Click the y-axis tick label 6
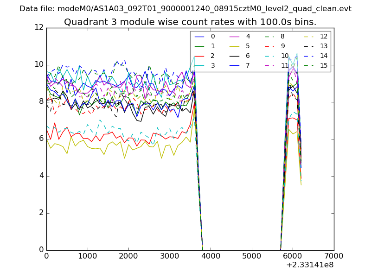Viewport: 371px width, 278px height. pyautogui.click(x=41, y=139)
